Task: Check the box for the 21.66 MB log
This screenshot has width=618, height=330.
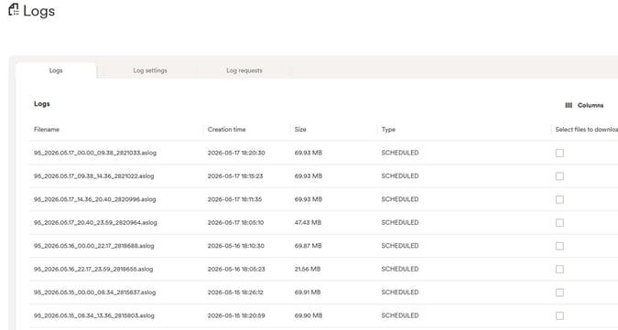Action: pos(559,269)
